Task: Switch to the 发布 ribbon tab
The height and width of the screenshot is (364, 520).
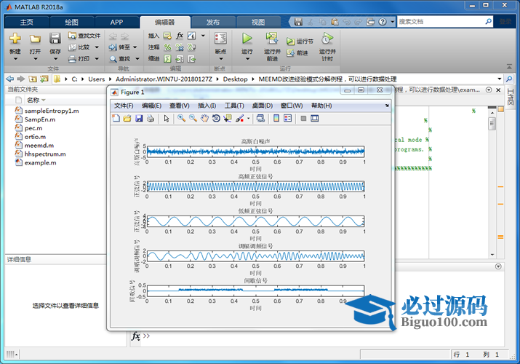Action: 212,22
